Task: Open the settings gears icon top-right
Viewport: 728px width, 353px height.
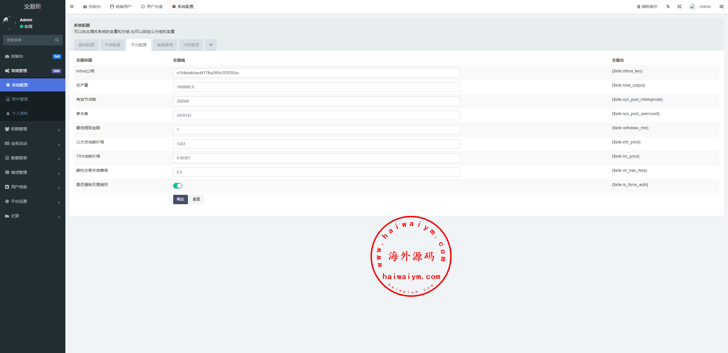Action: coord(721,7)
